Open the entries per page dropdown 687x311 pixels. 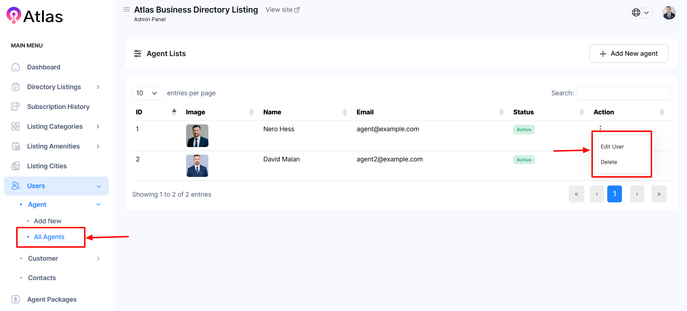[147, 93]
